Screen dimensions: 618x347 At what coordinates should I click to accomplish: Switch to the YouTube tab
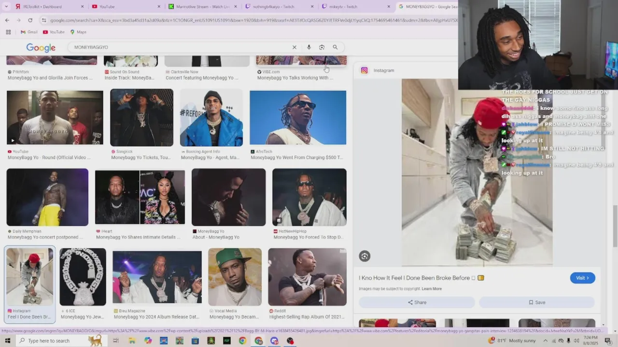(x=125, y=7)
